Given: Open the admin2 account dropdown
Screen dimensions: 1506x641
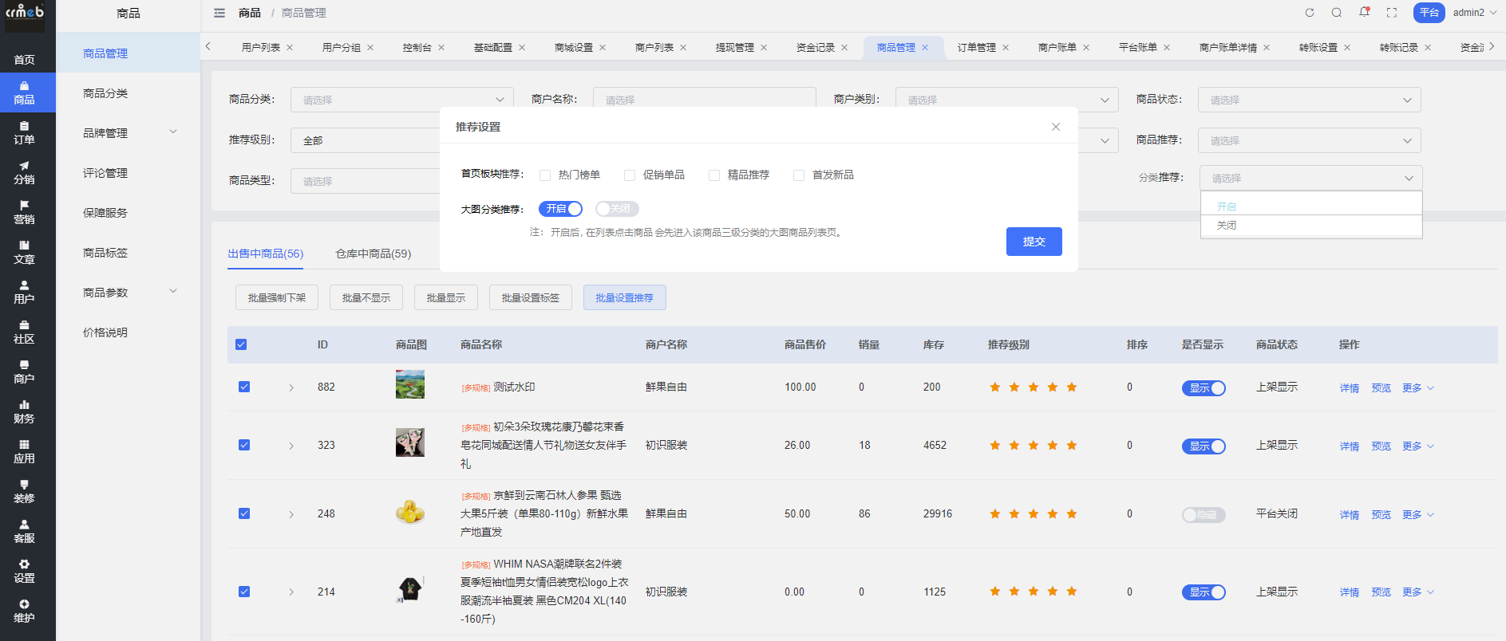Looking at the screenshot, I should [1474, 13].
